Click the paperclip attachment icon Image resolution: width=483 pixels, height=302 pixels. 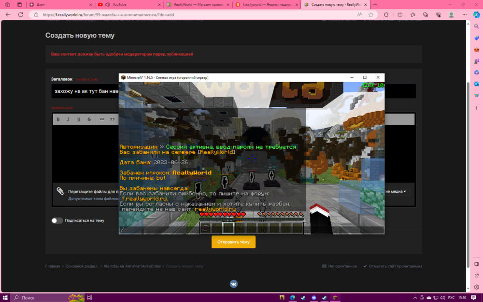60,191
